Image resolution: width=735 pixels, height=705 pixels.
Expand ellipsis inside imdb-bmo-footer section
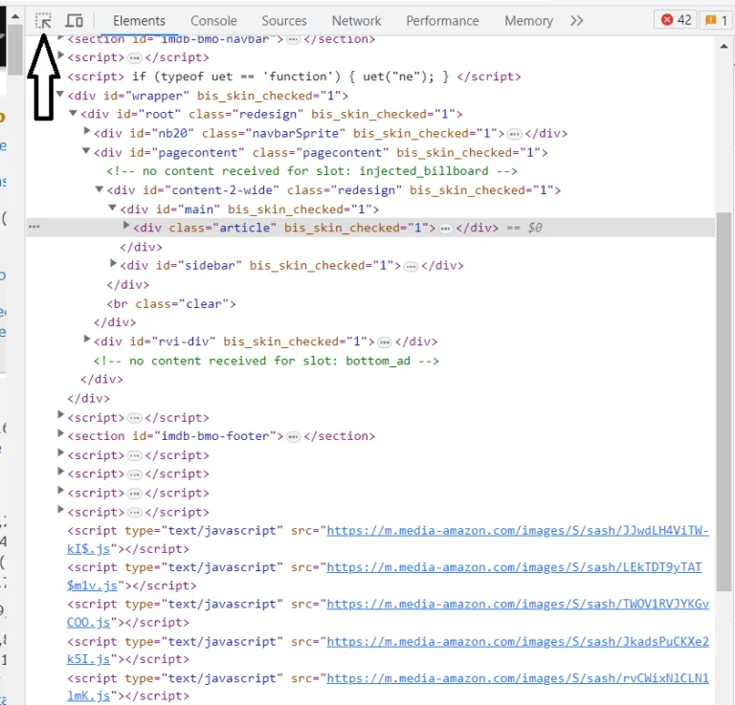pos(294,437)
